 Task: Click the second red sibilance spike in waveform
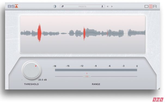tap(84, 34)
